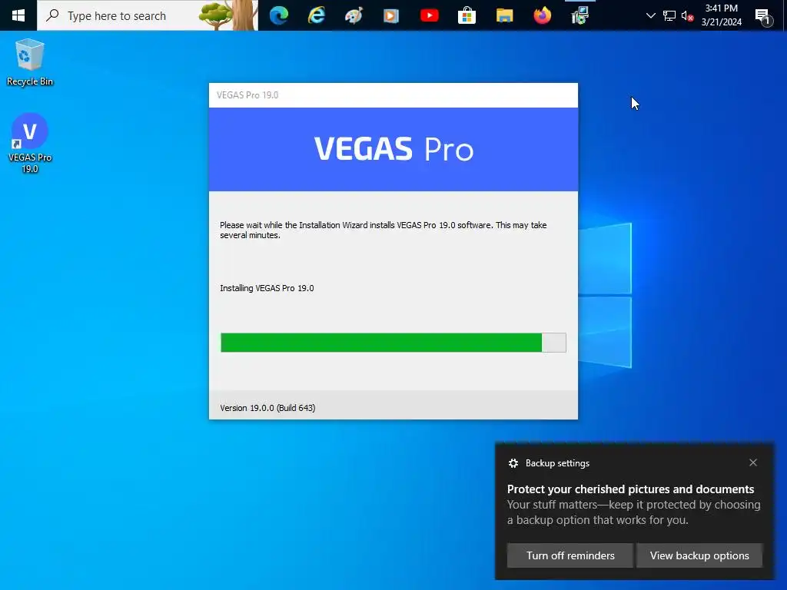Click the tree artwork in the search box
This screenshot has width=787, height=590.
228,15
